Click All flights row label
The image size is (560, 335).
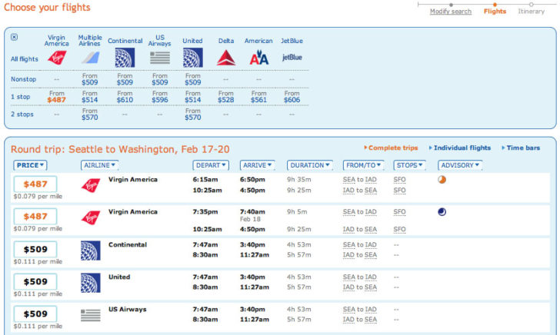(x=25, y=59)
